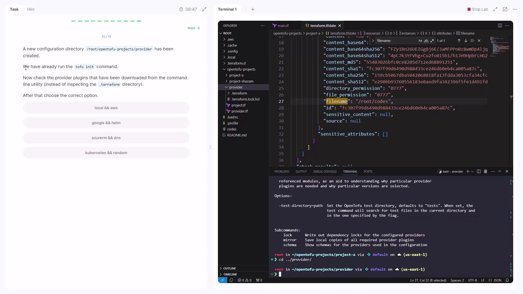523x294 pixels.
Task: Toggle match case in find widget
Action: [x=420, y=41]
